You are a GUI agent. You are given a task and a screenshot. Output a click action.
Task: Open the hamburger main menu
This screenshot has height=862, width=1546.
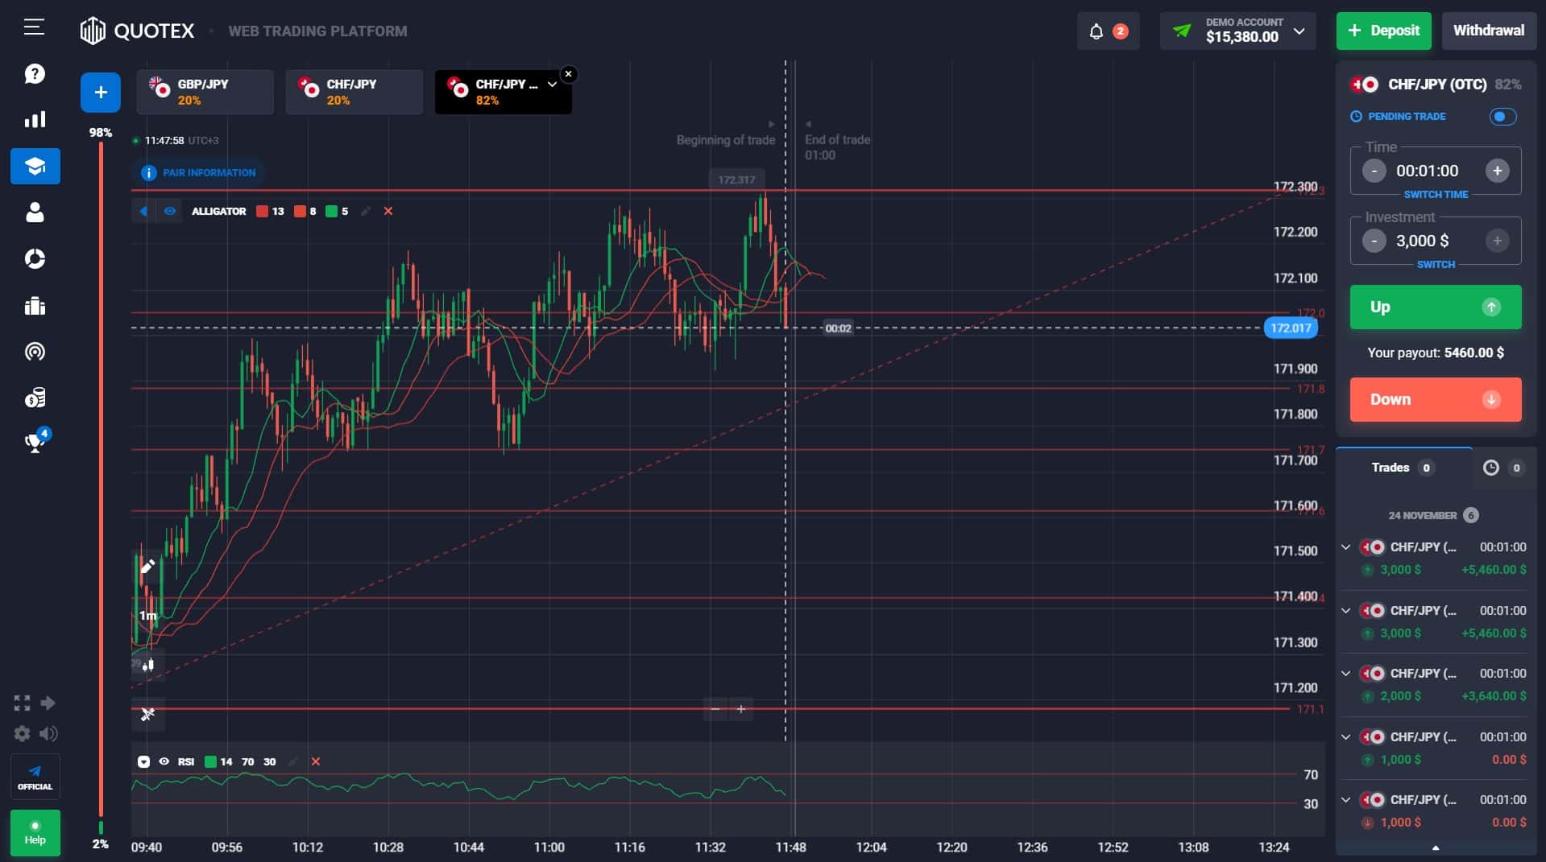coord(34,28)
